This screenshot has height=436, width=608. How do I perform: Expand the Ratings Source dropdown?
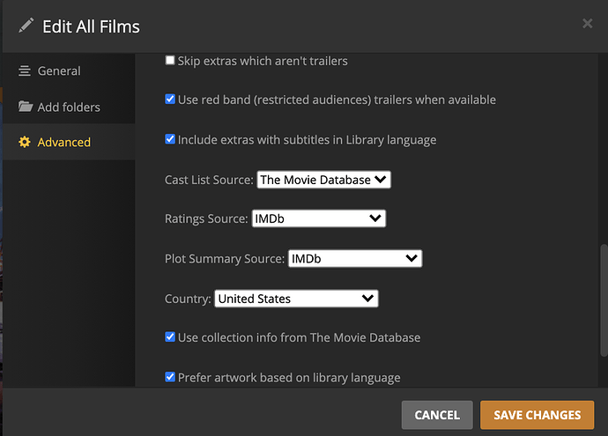pyautogui.click(x=318, y=218)
